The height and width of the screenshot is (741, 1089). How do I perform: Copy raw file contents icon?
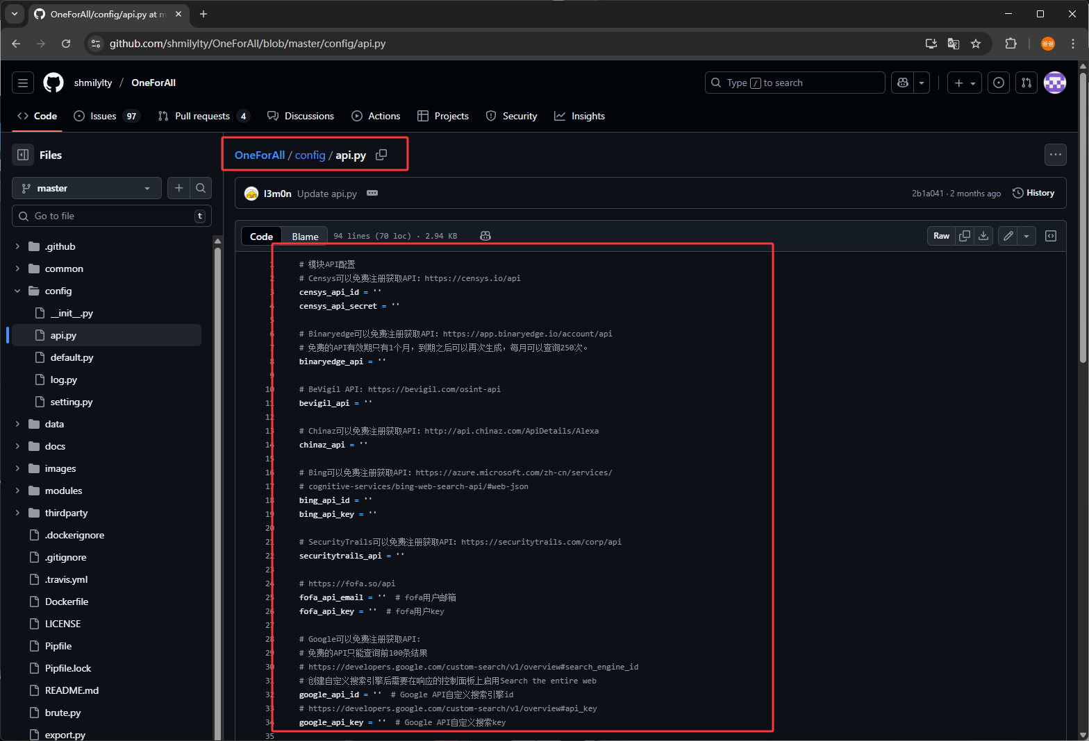coord(965,236)
